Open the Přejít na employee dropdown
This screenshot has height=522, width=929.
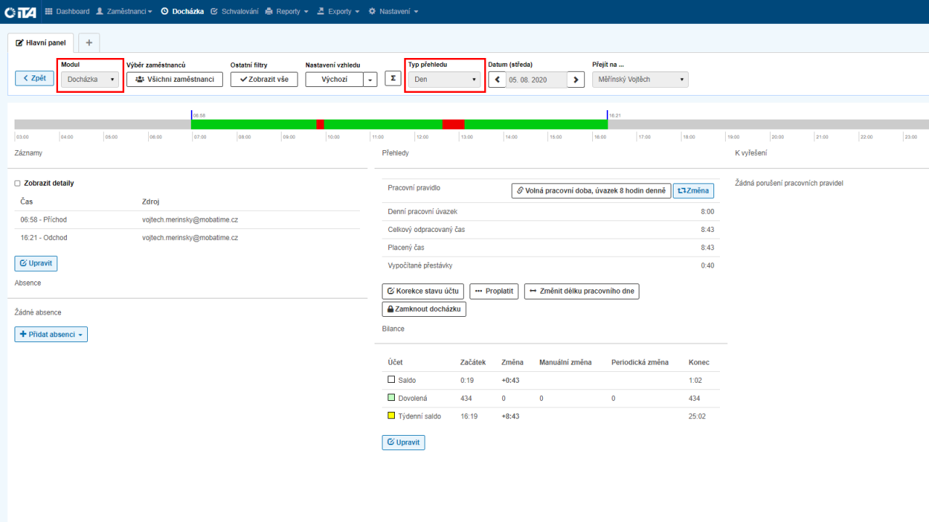(639, 80)
